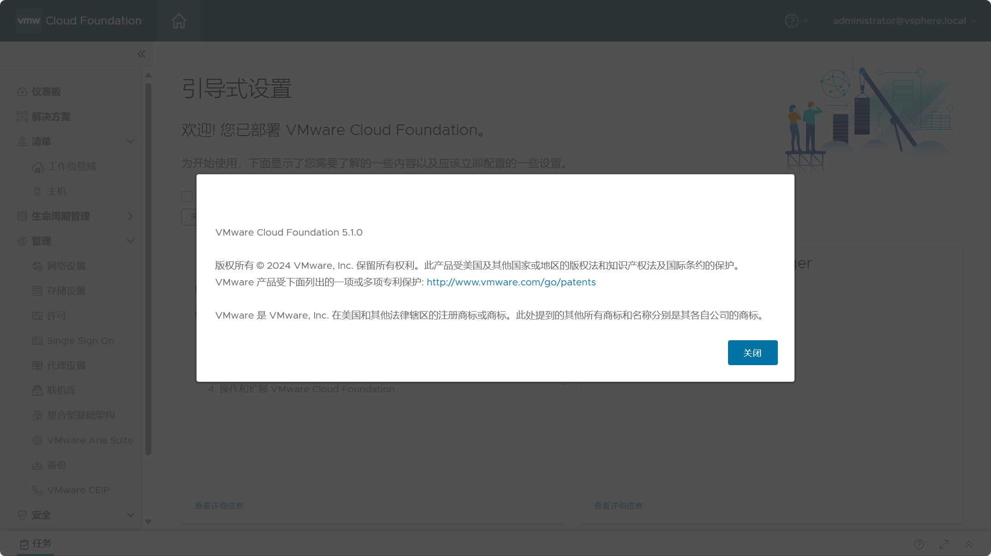Click the phone icon beside VMware CEIP

point(37,490)
